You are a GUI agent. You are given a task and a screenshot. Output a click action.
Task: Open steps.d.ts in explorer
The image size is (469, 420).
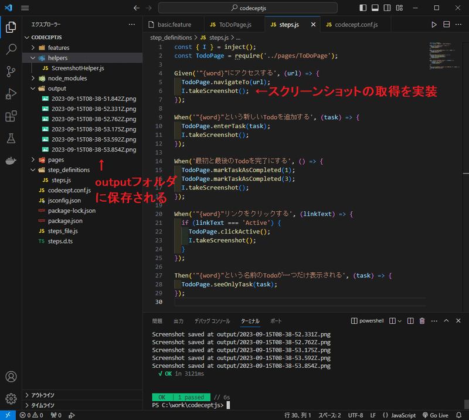(x=82, y=241)
